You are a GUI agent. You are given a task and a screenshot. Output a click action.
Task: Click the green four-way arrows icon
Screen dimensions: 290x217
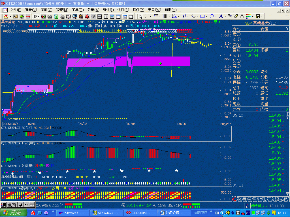(22, 17)
